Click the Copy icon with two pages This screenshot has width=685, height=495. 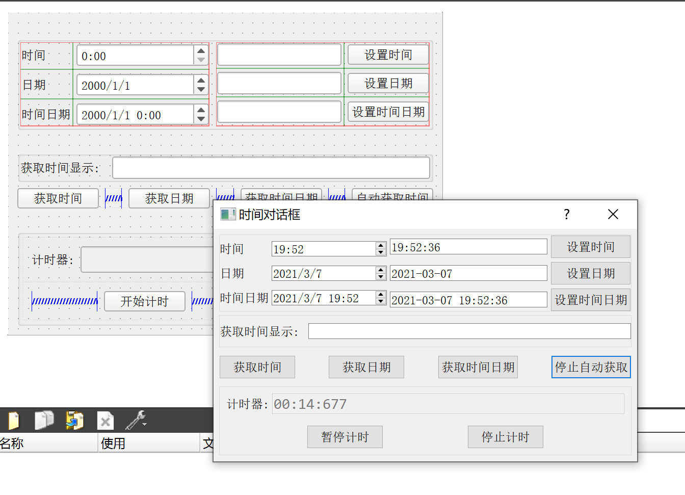coord(44,421)
